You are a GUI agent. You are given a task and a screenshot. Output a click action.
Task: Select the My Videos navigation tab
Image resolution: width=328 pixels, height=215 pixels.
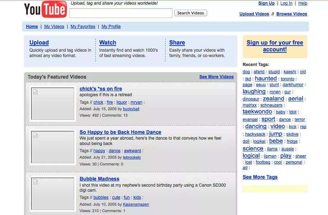point(54,27)
